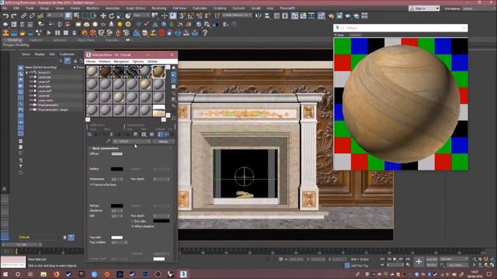The width and height of the screenshot is (497, 279).
Task: Click the Show Shaded Material in Viewport icon
Action: (152, 134)
